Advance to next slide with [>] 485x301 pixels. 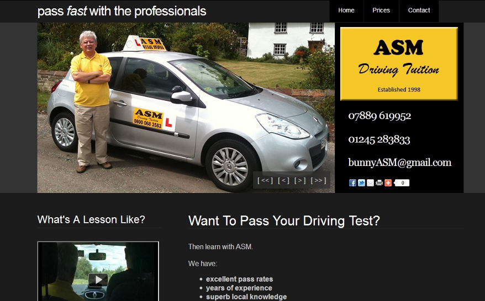[300, 180]
